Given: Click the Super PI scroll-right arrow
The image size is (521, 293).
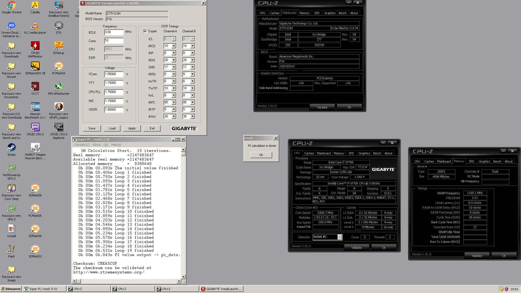Looking at the screenshot, I should [179, 281].
